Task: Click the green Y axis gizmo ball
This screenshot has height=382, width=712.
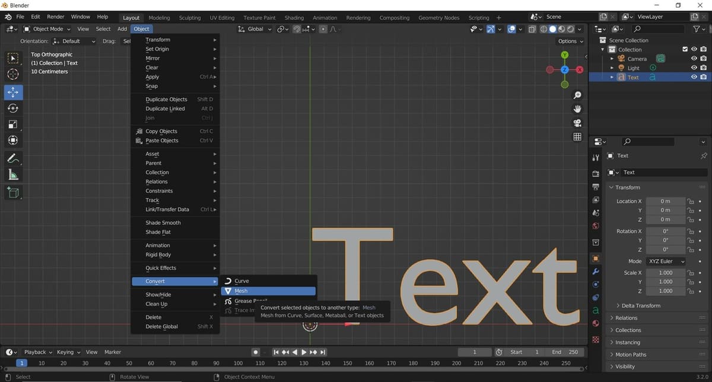Action: point(564,55)
